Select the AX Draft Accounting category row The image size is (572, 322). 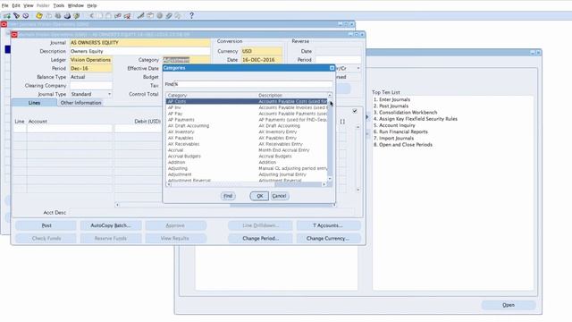pyautogui.click(x=247, y=126)
